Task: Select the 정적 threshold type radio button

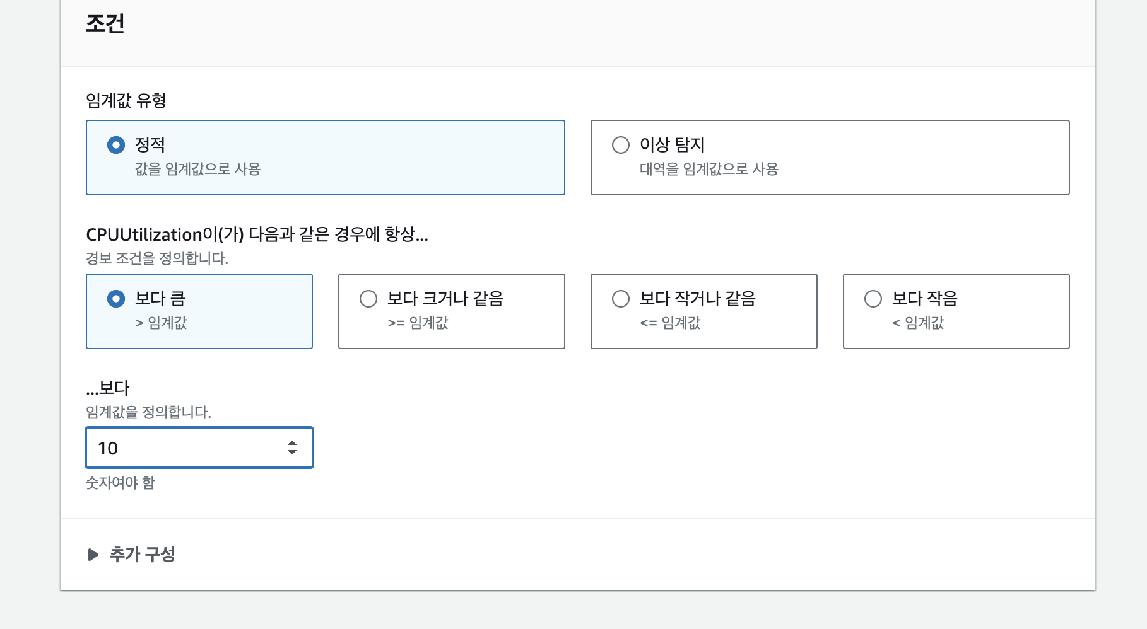Action: (x=116, y=145)
